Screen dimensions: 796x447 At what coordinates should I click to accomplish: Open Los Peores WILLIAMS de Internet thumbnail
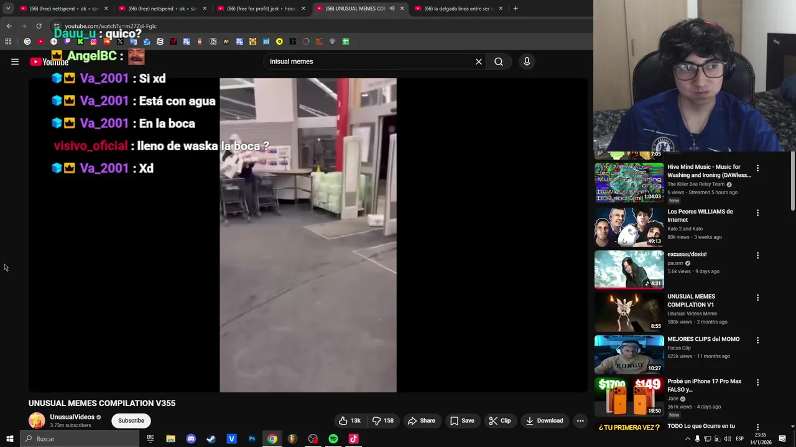(x=629, y=227)
